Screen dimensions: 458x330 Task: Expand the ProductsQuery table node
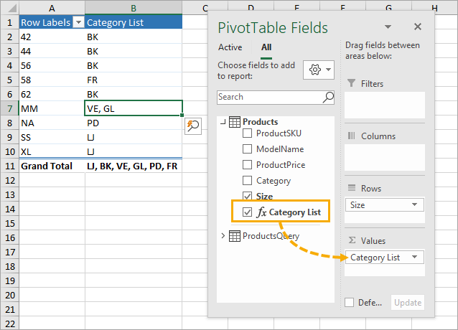pos(223,236)
